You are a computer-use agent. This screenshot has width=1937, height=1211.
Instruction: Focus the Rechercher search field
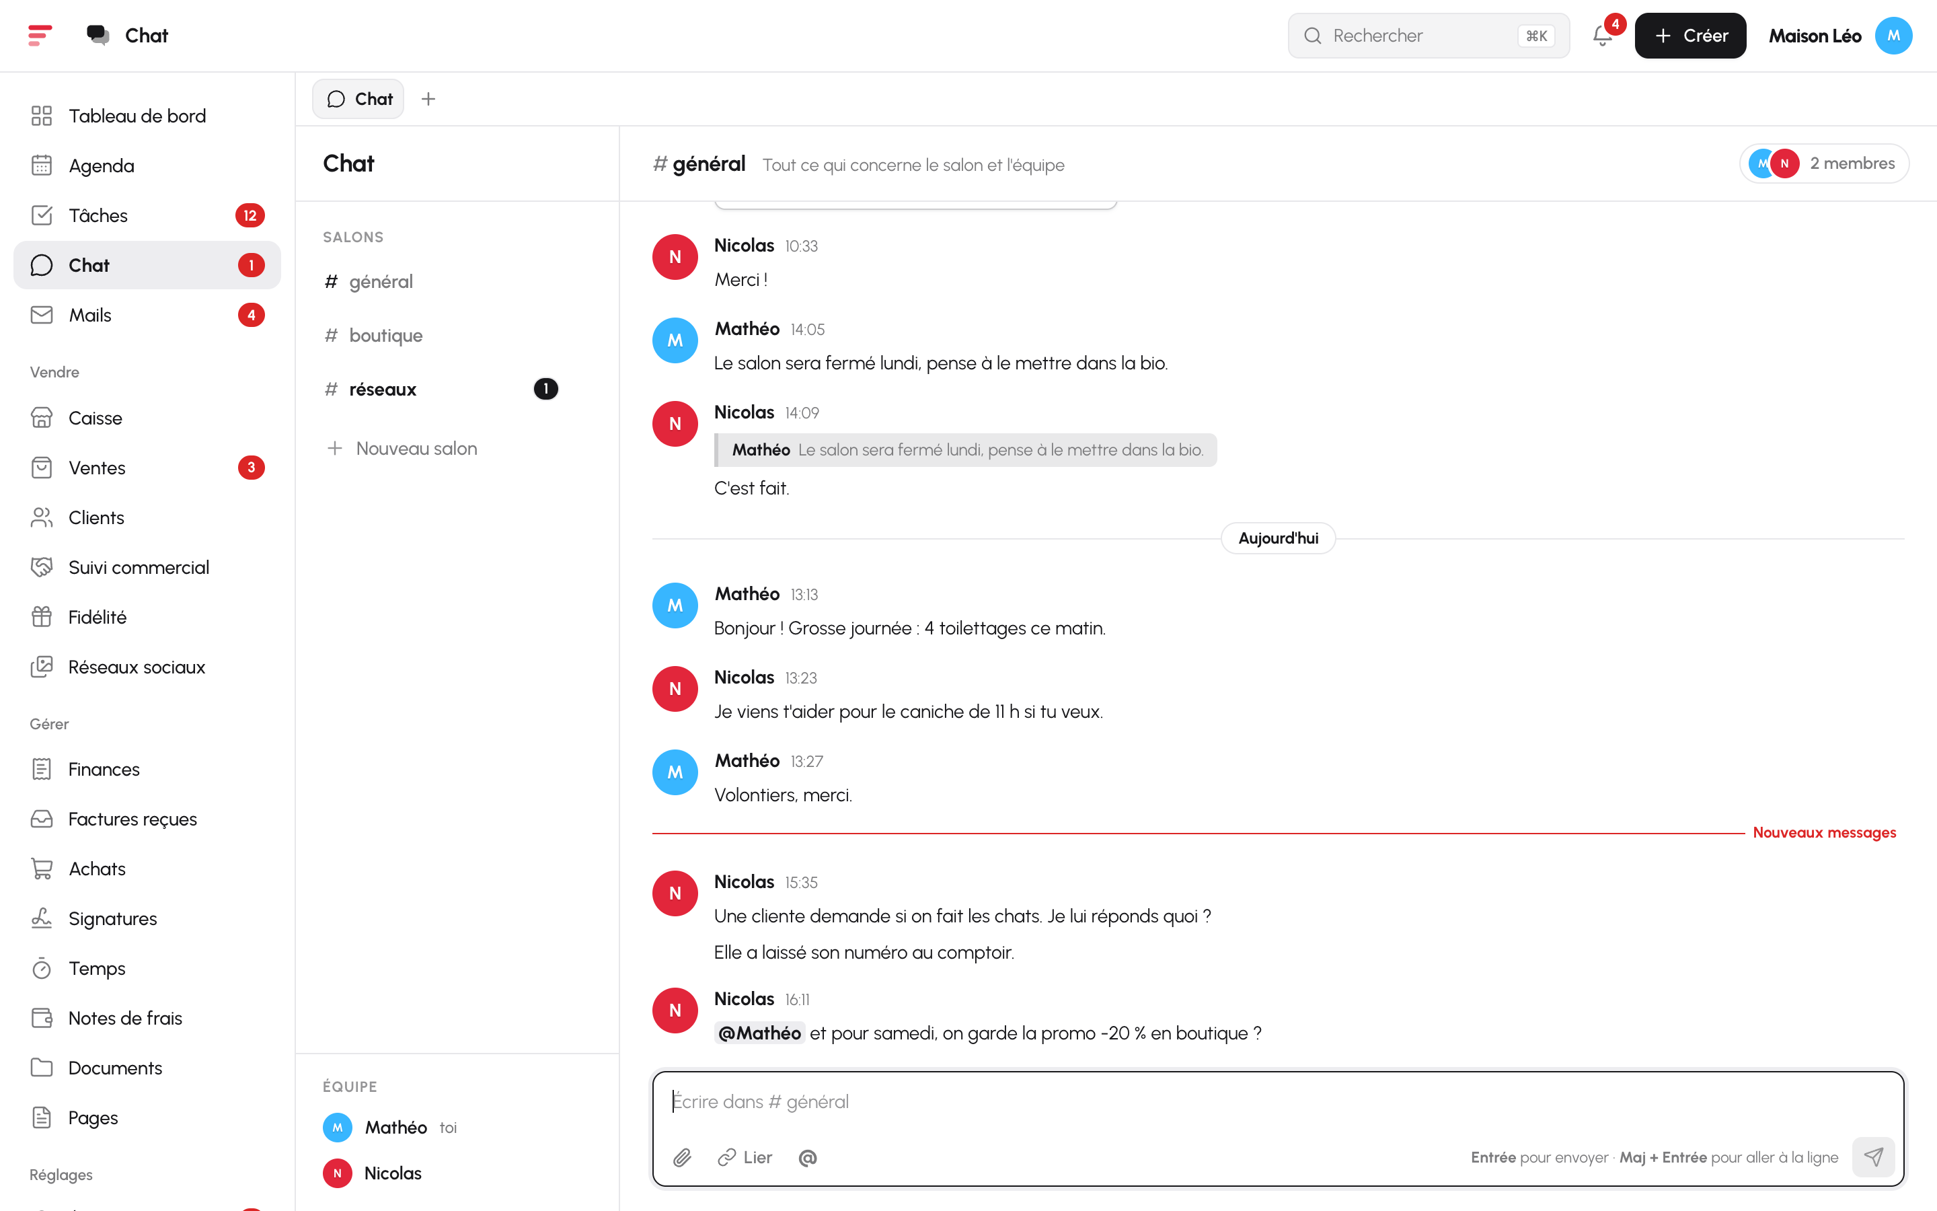pos(1428,36)
